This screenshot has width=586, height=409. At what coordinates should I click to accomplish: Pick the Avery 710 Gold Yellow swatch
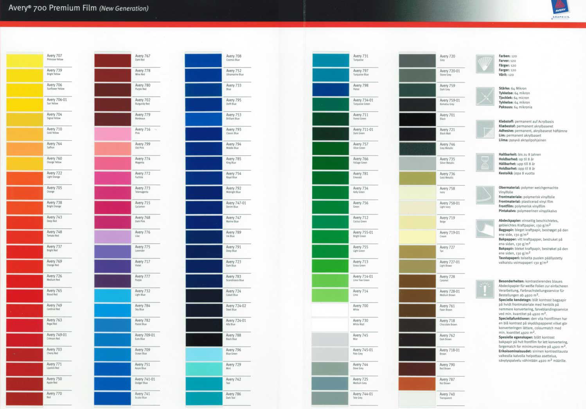pyautogui.click(x=25, y=134)
